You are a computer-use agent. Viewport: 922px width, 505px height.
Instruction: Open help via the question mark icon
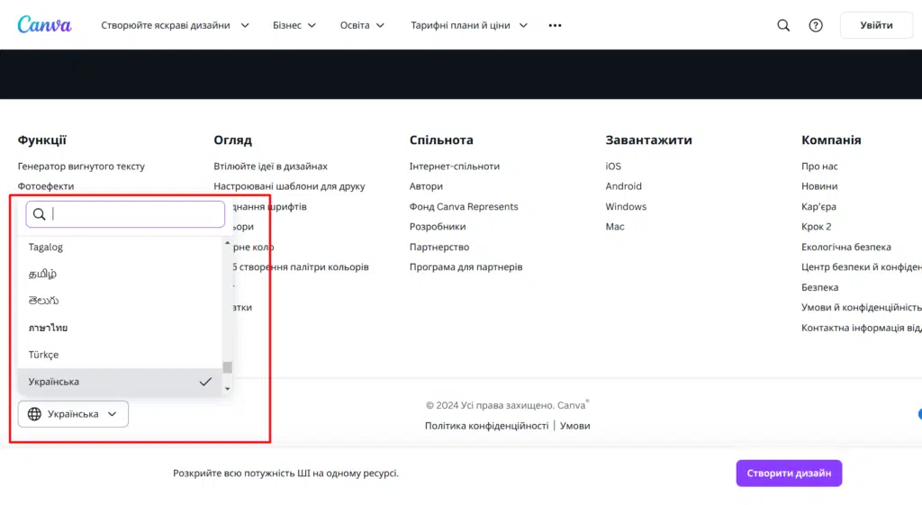coord(816,25)
